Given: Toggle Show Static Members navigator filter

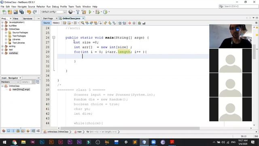Looking at the screenshot, I should coord(13,131).
